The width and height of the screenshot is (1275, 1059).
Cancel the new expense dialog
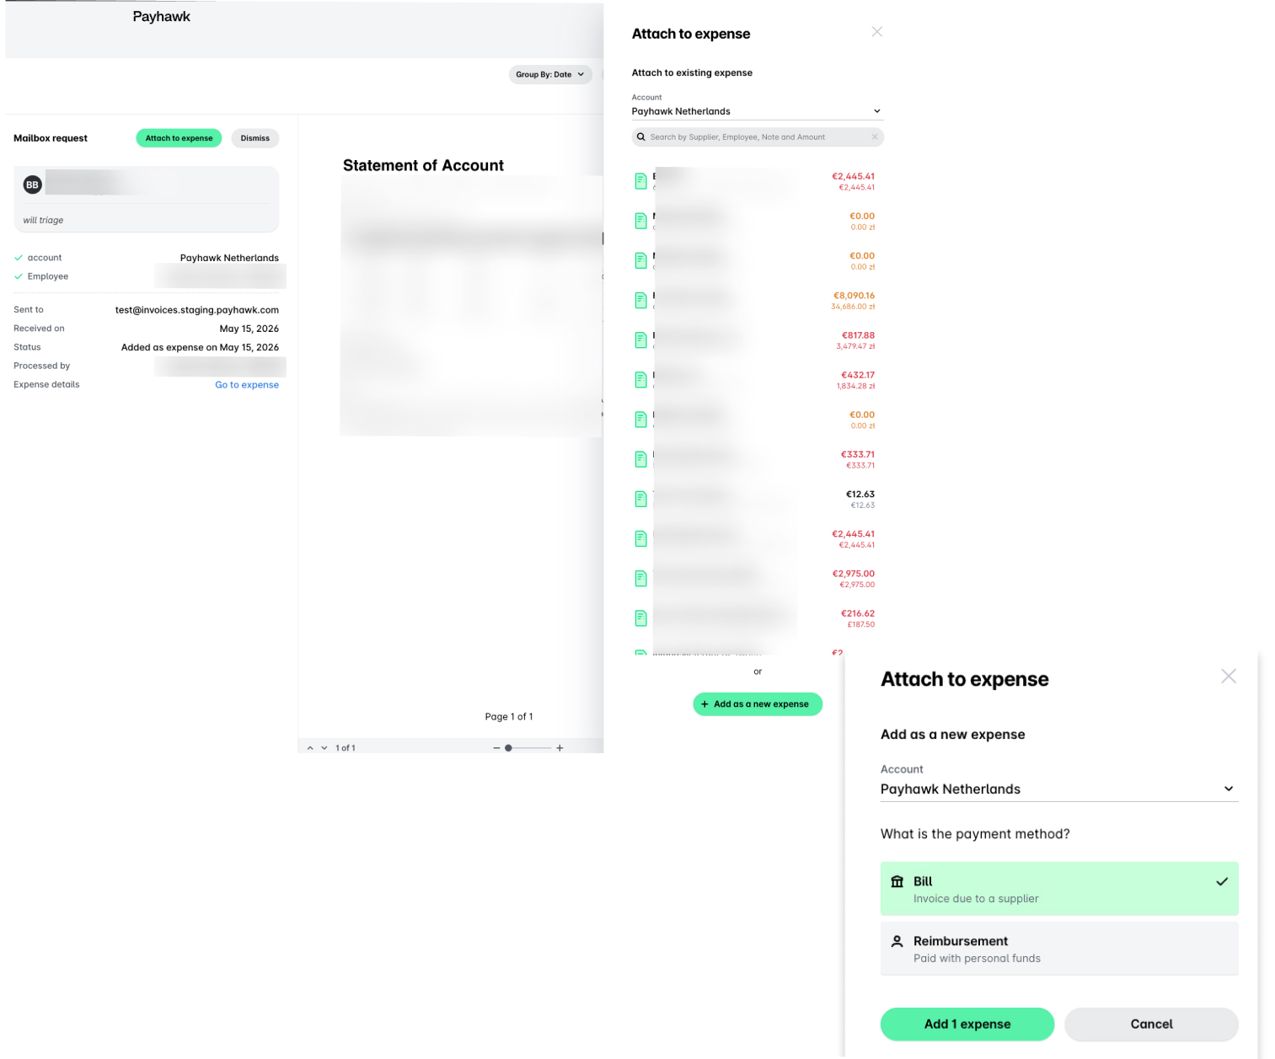click(x=1151, y=1024)
